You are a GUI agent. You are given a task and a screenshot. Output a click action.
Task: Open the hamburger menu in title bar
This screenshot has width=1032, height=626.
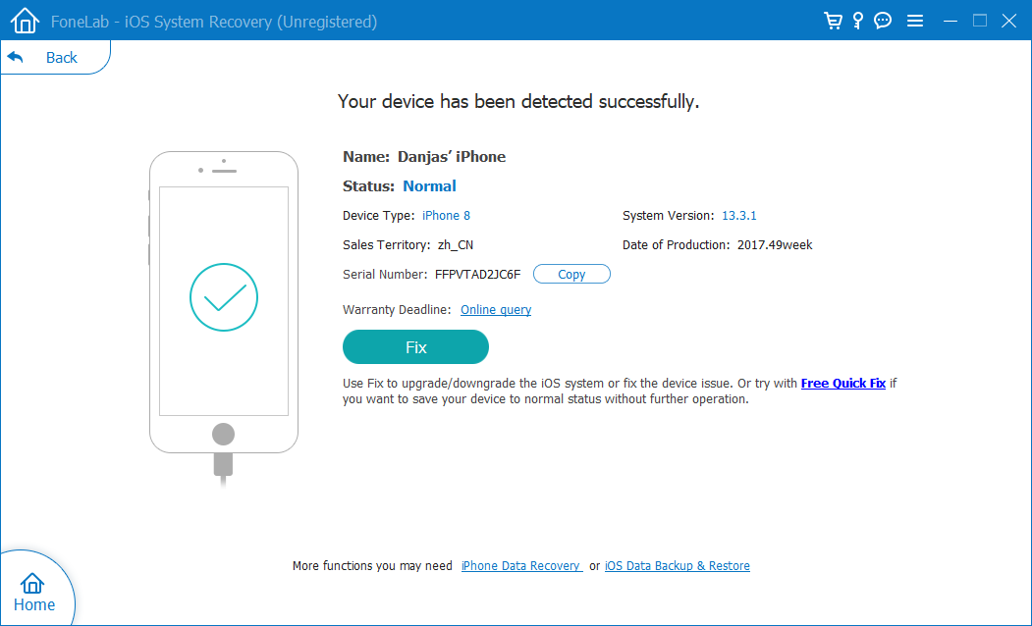coord(914,21)
